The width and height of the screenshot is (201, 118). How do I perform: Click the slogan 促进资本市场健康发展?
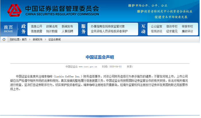point(171,17)
